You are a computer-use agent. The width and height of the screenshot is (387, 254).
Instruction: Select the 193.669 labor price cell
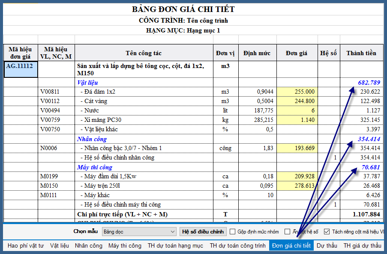(x=297, y=148)
